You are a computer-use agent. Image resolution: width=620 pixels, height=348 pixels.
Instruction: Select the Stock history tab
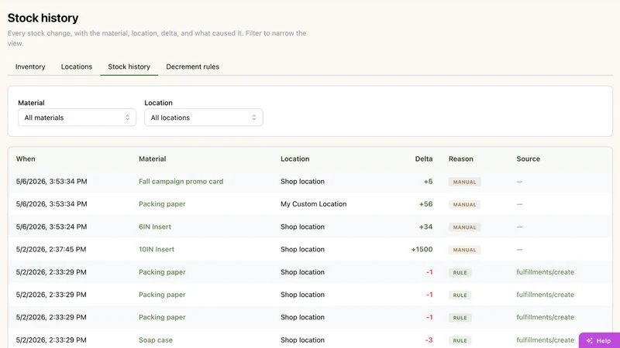pyautogui.click(x=129, y=67)
